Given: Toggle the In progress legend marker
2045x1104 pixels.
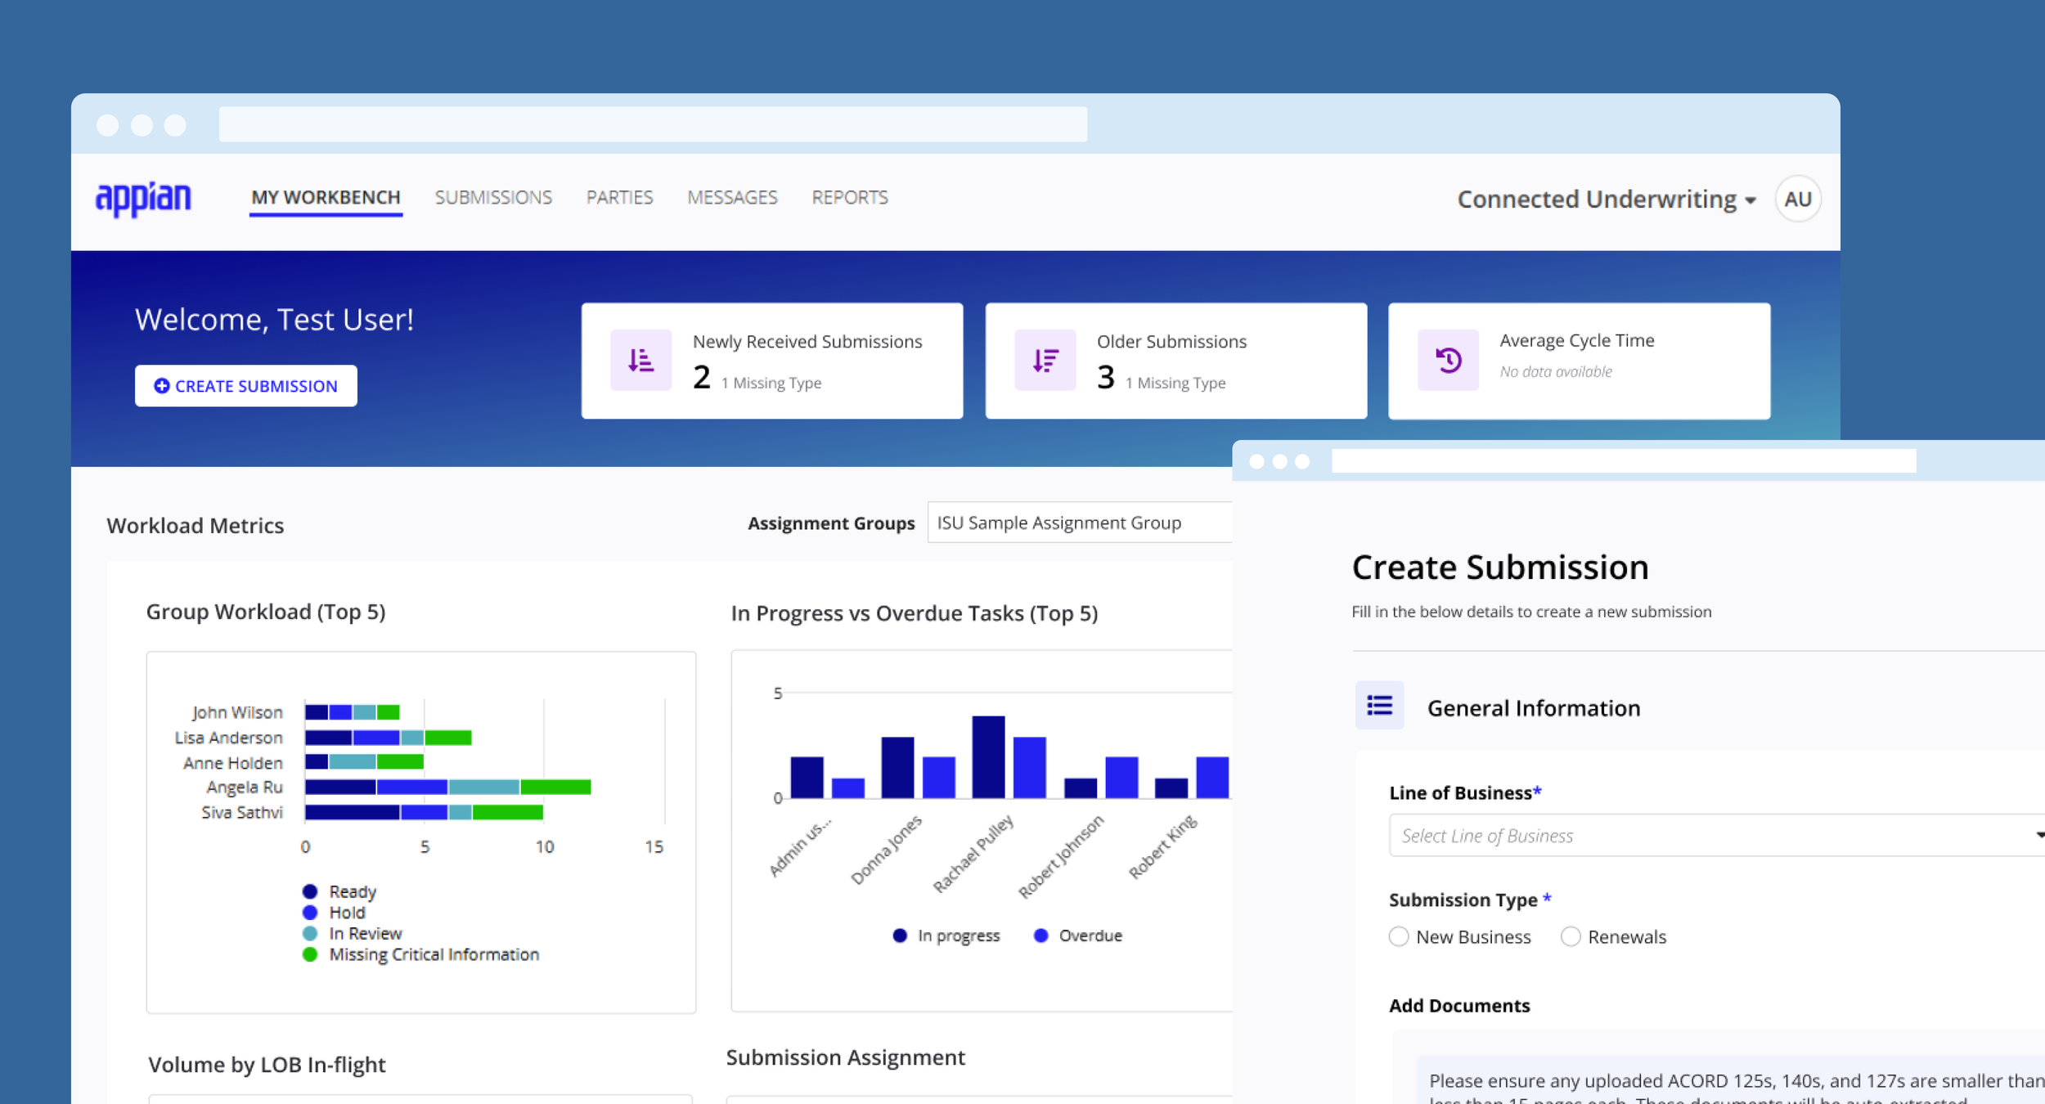Looking at the screenshot, I should (900, 936).
